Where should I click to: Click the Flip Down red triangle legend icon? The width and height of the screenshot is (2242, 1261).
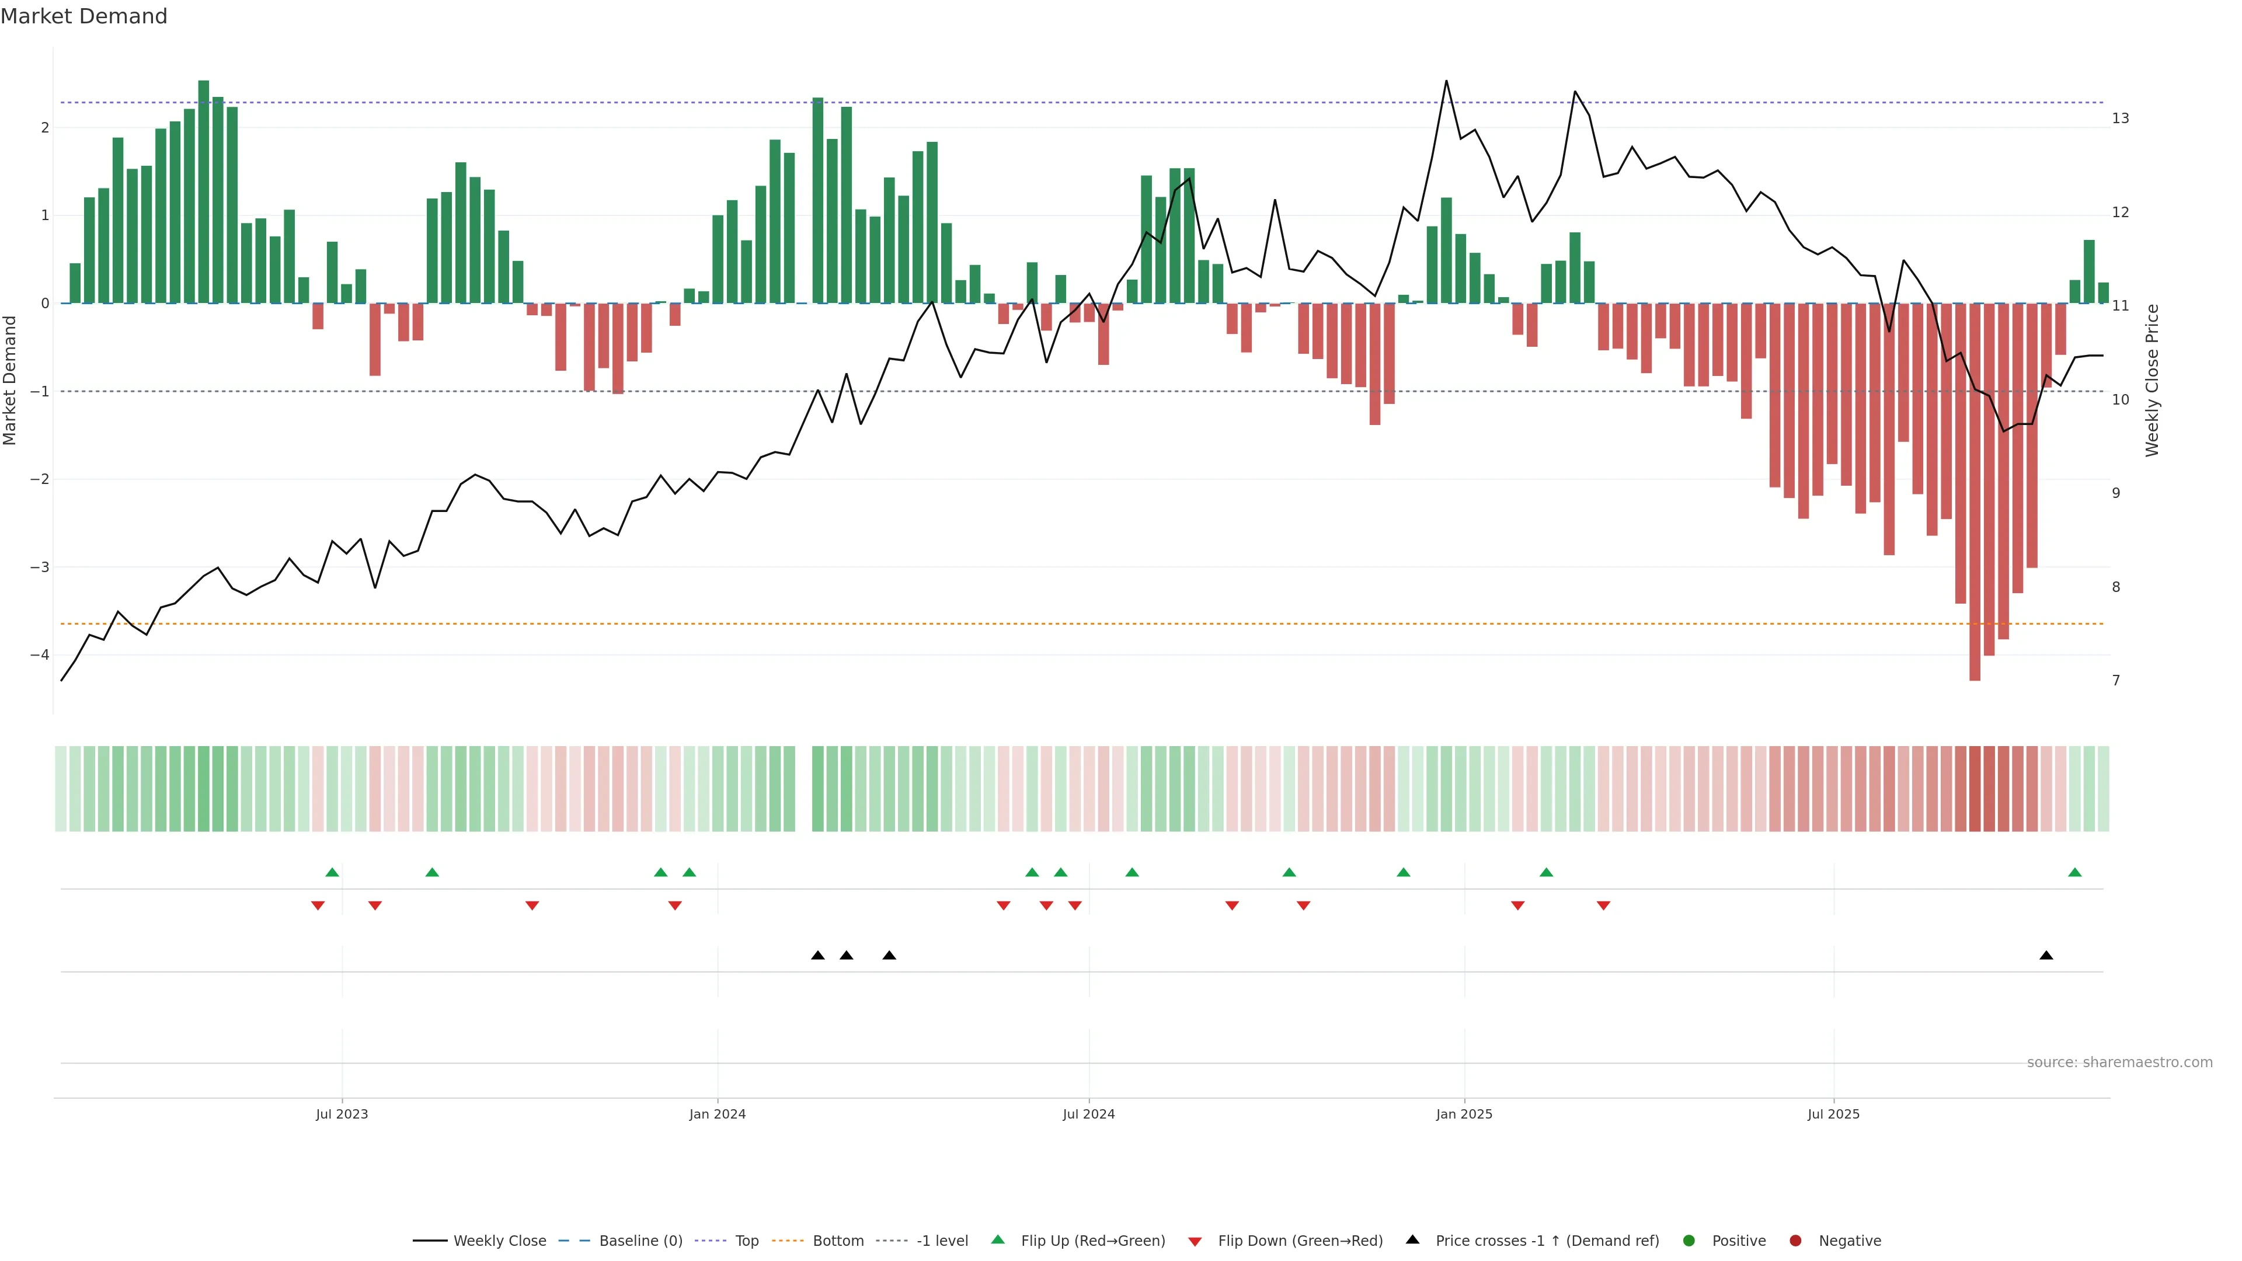click(1195, 1241)
